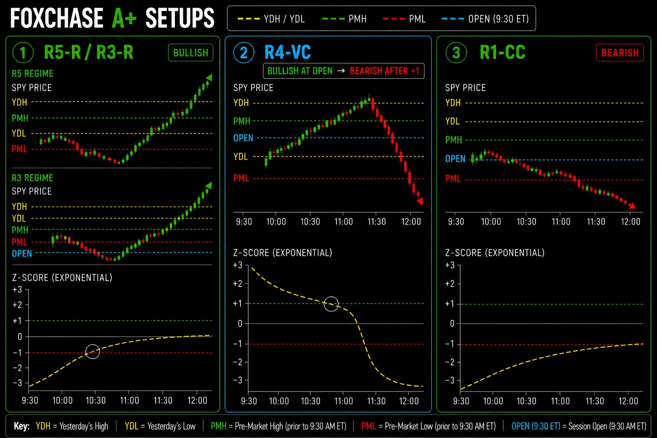Click the SPY PRICE label in the R1-CC panel
Image resolution: width=657 pixels, height=438 pixels.
[x=465, y=88]
